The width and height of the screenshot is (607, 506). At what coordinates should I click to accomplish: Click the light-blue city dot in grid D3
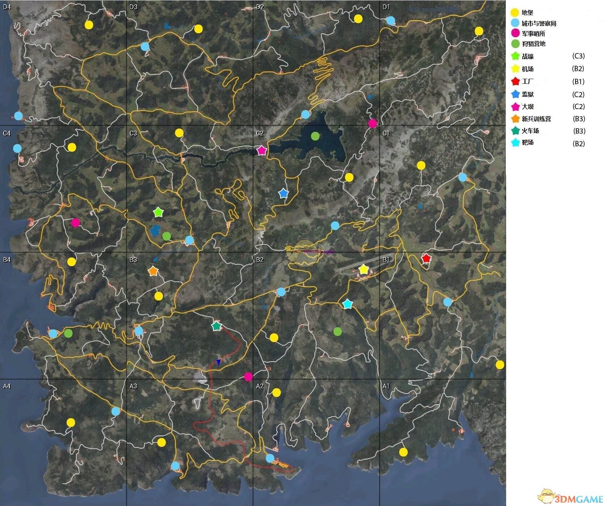pos(145,46)
